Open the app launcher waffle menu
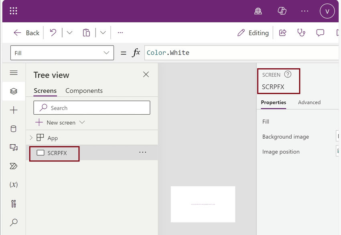The height and width of the screenshot is (235, 341). [x=14, y=11]
